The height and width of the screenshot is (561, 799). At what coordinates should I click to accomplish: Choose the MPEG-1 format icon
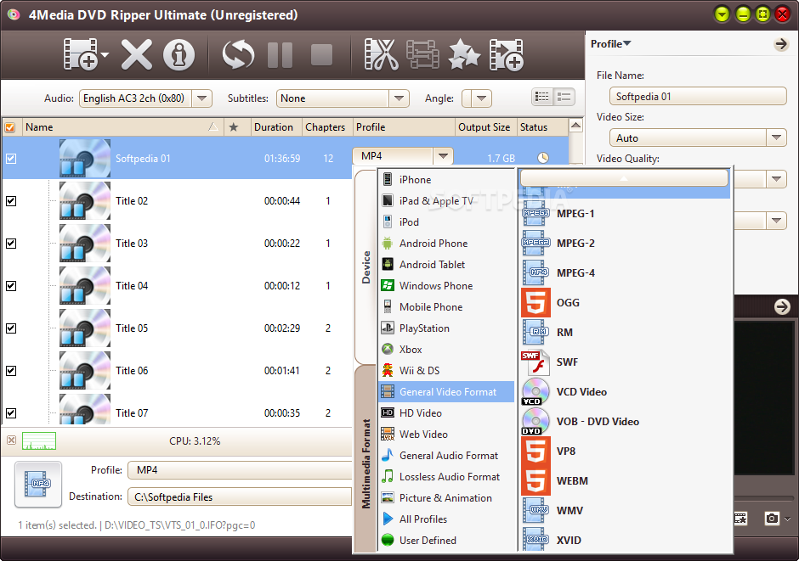click(x=535, y=214)
